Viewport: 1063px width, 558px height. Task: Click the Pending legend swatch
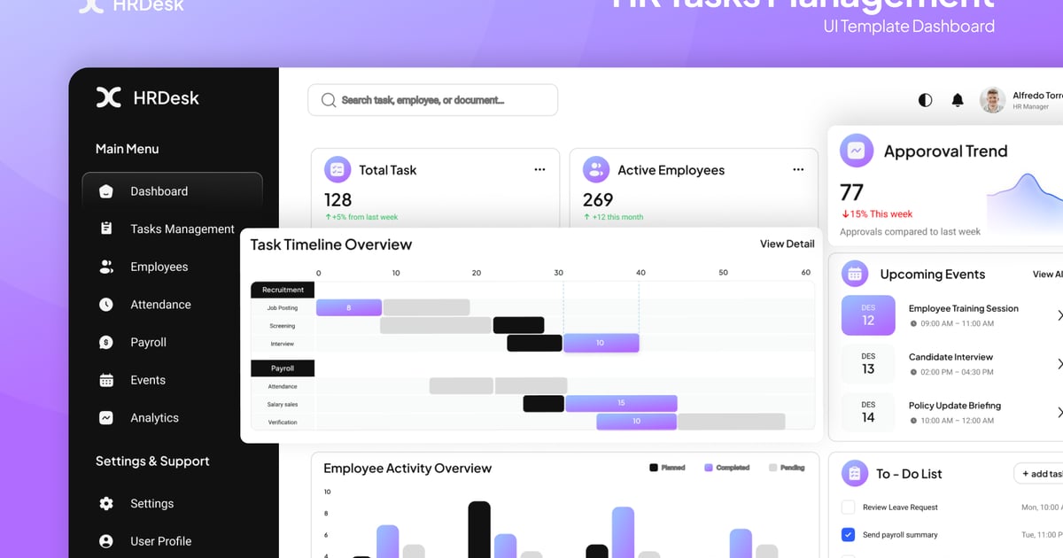tap(773, 467)
